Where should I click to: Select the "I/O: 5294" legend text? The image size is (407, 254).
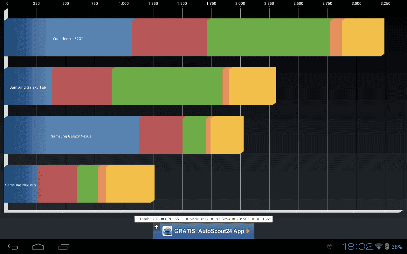(222, 219)
